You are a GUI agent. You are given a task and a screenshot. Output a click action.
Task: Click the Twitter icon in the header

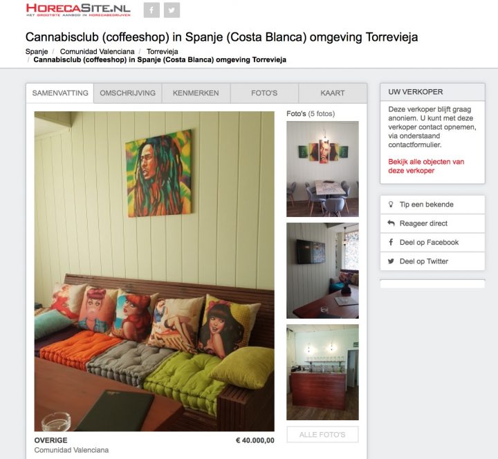click(x=172, y=10)
